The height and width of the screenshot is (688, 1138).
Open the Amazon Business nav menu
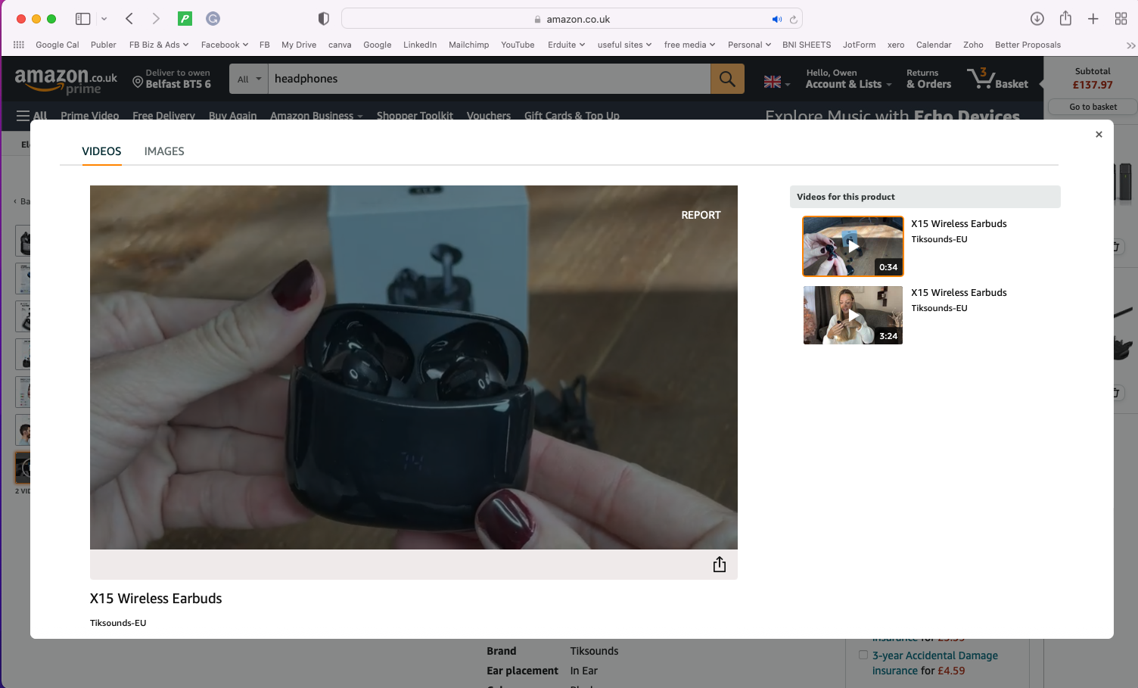[316, 116]
